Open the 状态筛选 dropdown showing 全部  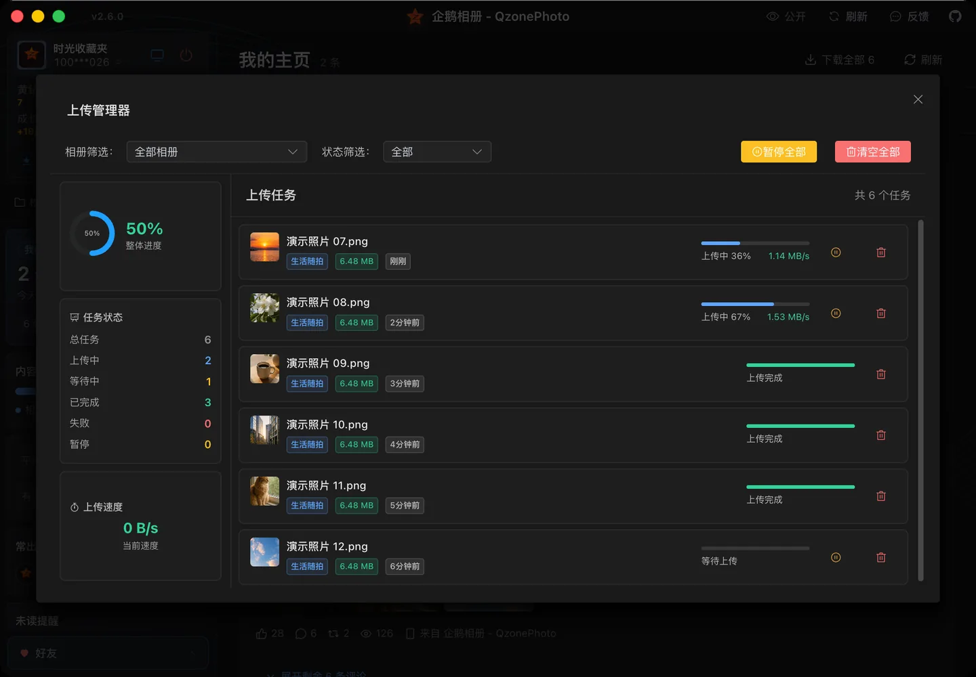point(437,152)
